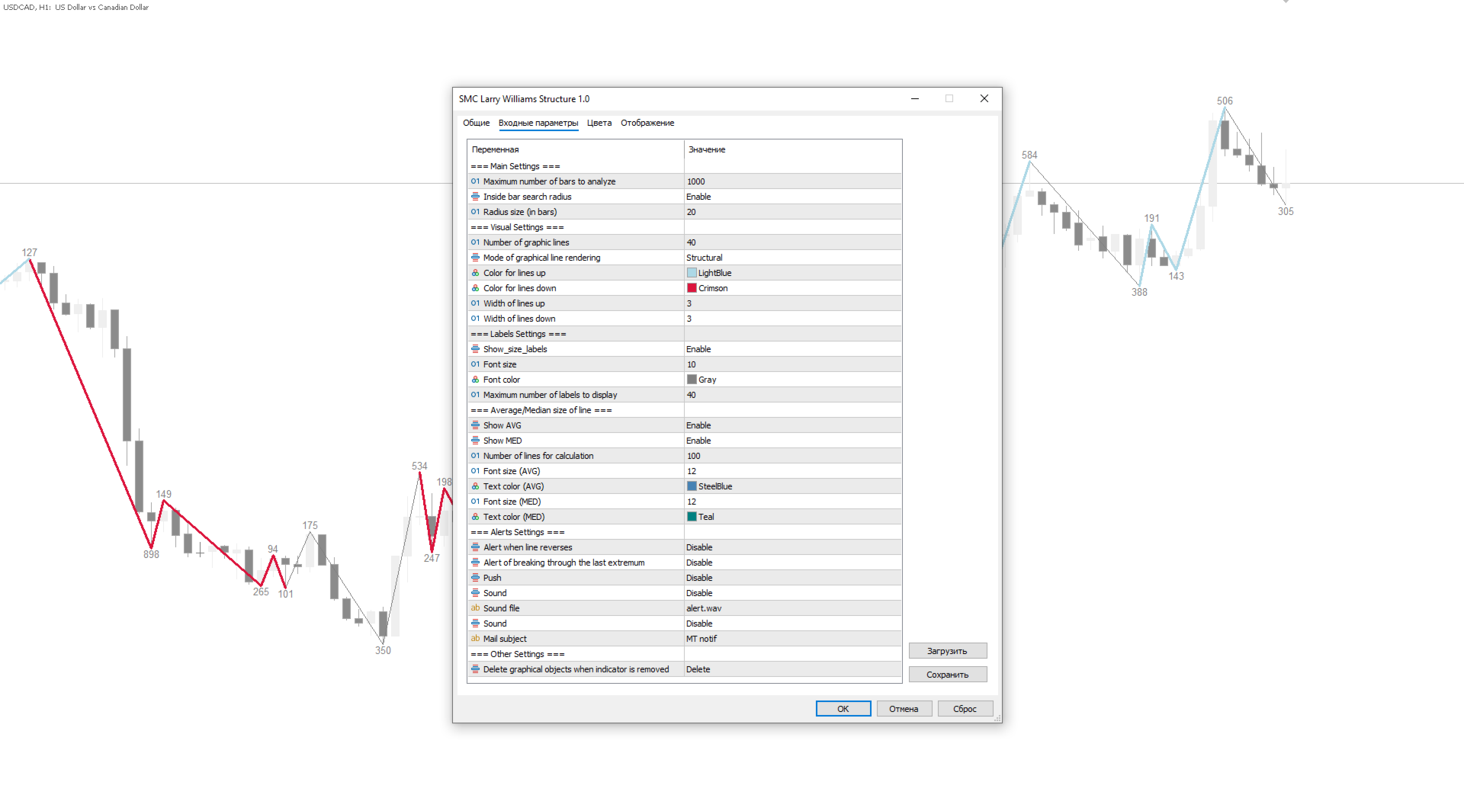Click the icon beside Maximum number of bars to analyze
The image size is (1464, 808).
[x=475, y=181]
